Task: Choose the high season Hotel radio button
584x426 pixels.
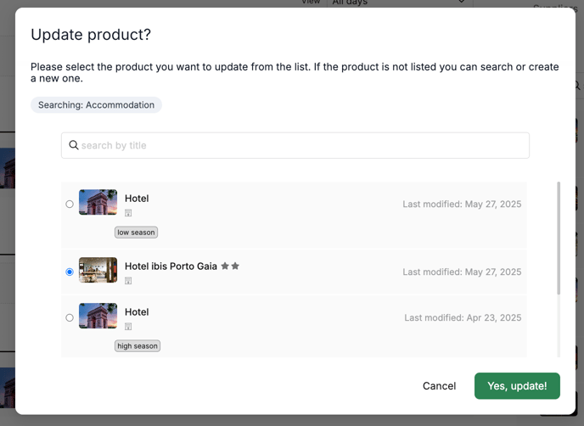Action: click(70, 317)
